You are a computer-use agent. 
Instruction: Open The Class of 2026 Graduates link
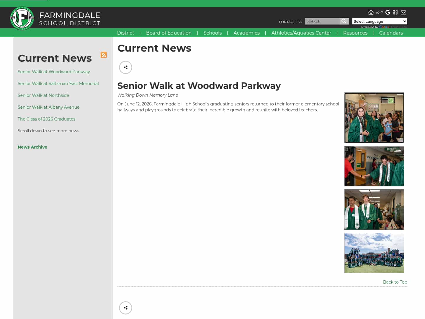pos(46,119)
